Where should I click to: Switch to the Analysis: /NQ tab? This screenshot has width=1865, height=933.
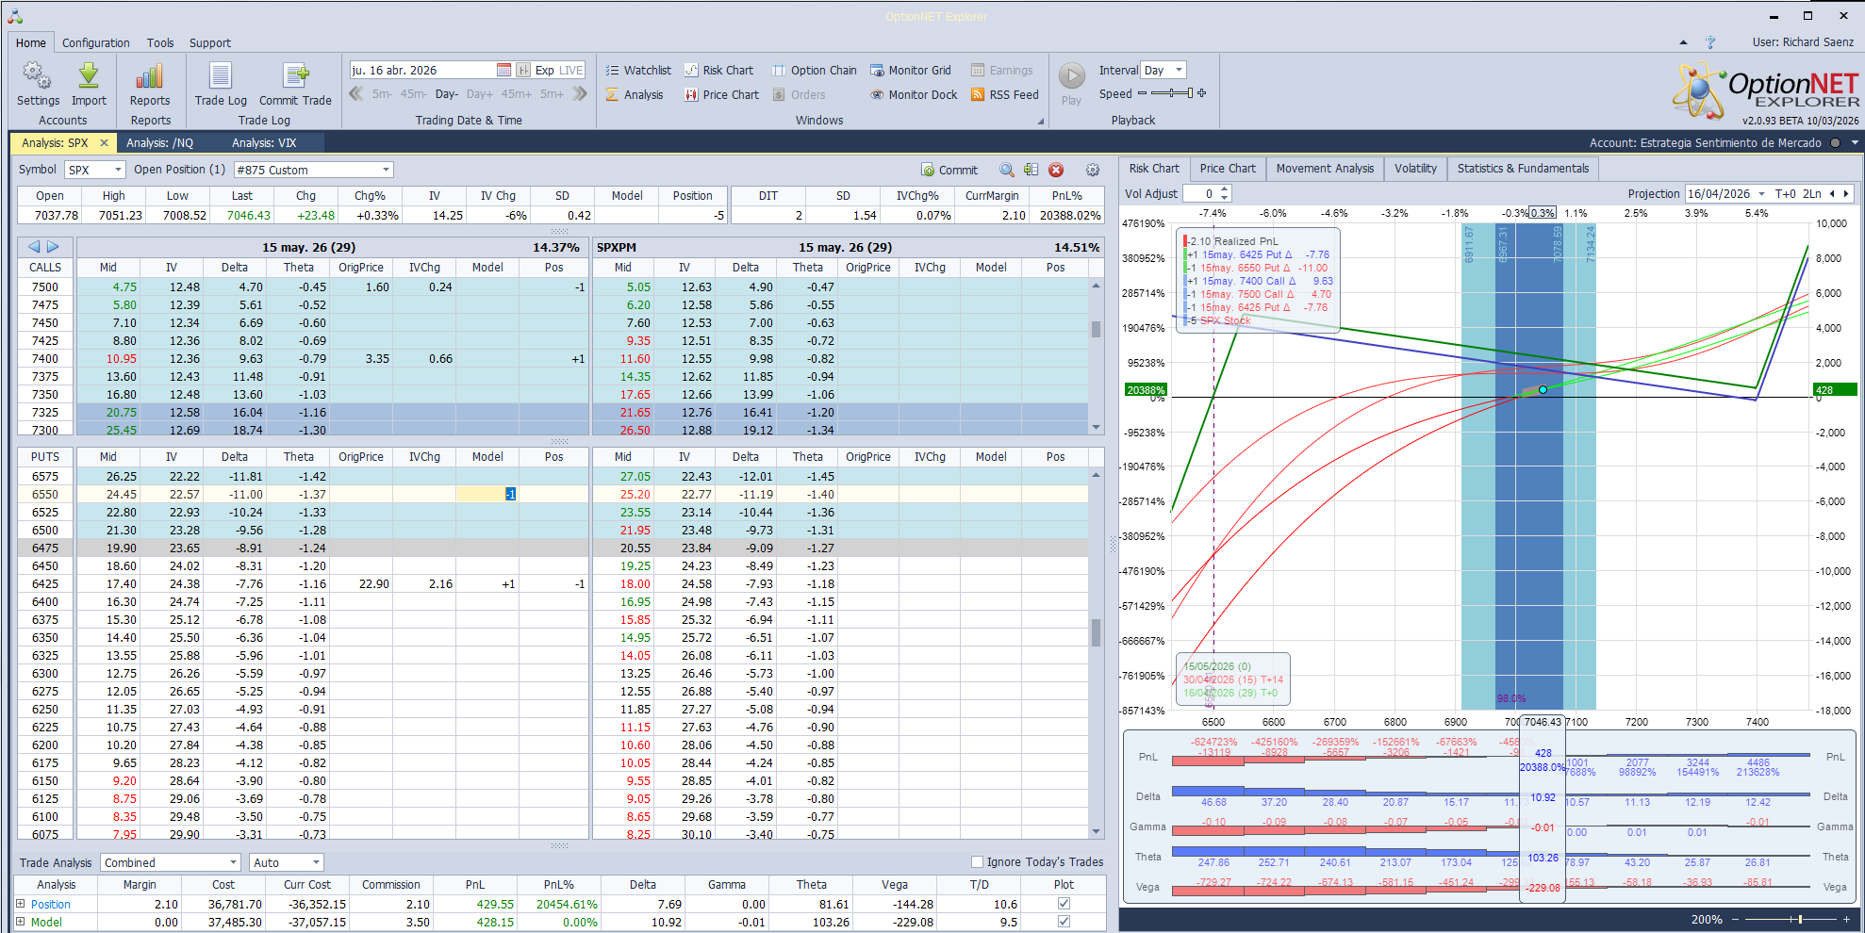(x=159, y=143)
